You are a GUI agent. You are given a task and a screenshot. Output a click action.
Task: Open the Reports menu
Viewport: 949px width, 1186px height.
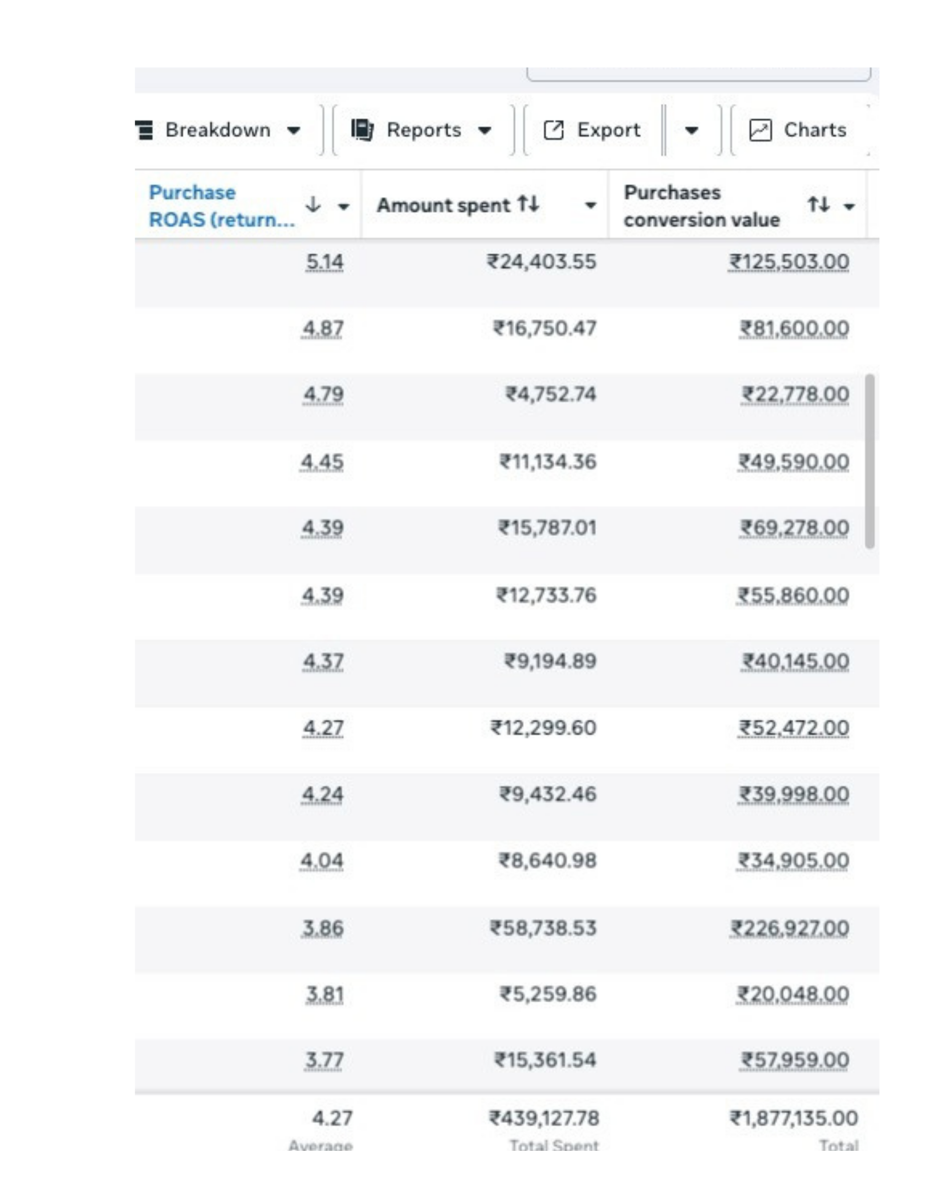click(x=423, y=130)
